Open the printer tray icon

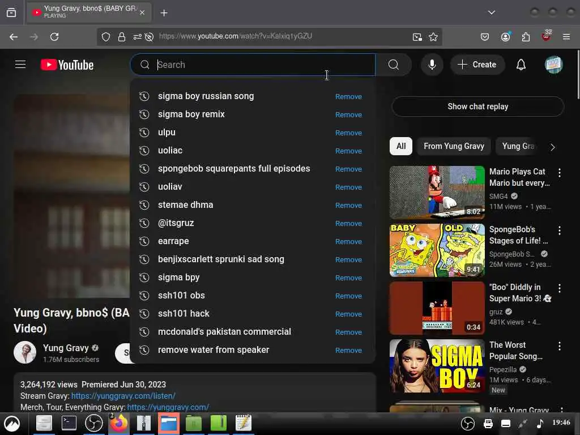click(488, 424)
